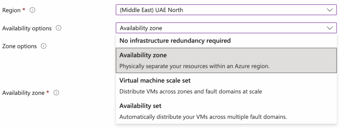Click the (Middle East) UAE North text
This screenshot has height=129, width=340.
(151, 10)
